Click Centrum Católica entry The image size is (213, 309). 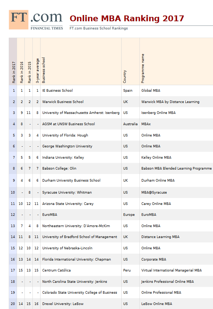[56, 270]
